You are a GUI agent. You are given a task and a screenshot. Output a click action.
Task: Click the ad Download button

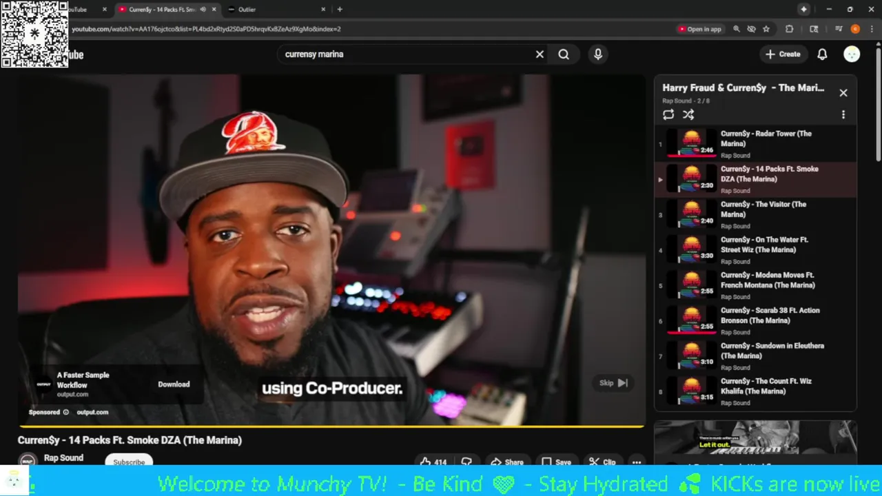[x=174, y=384]
